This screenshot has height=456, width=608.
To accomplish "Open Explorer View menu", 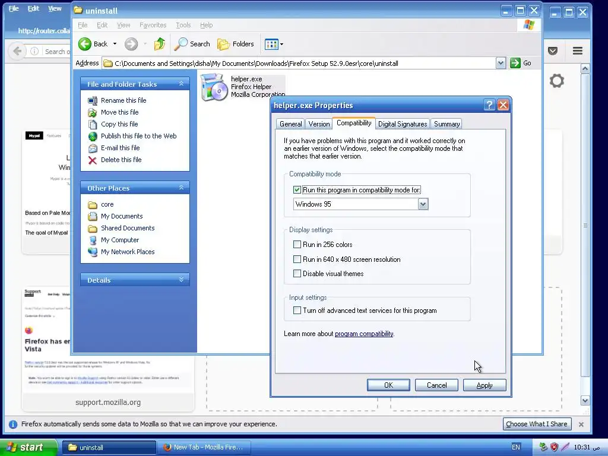I will coord(123,25).
